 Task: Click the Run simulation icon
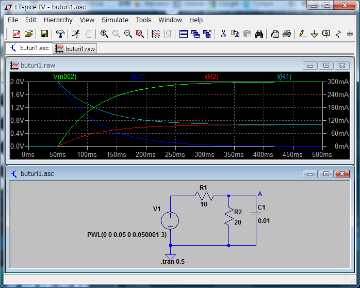click(76, 34)
